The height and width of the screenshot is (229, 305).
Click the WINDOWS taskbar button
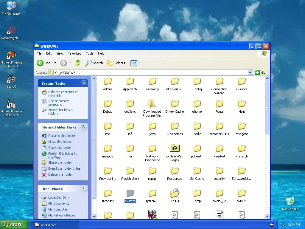pos(56,225)
